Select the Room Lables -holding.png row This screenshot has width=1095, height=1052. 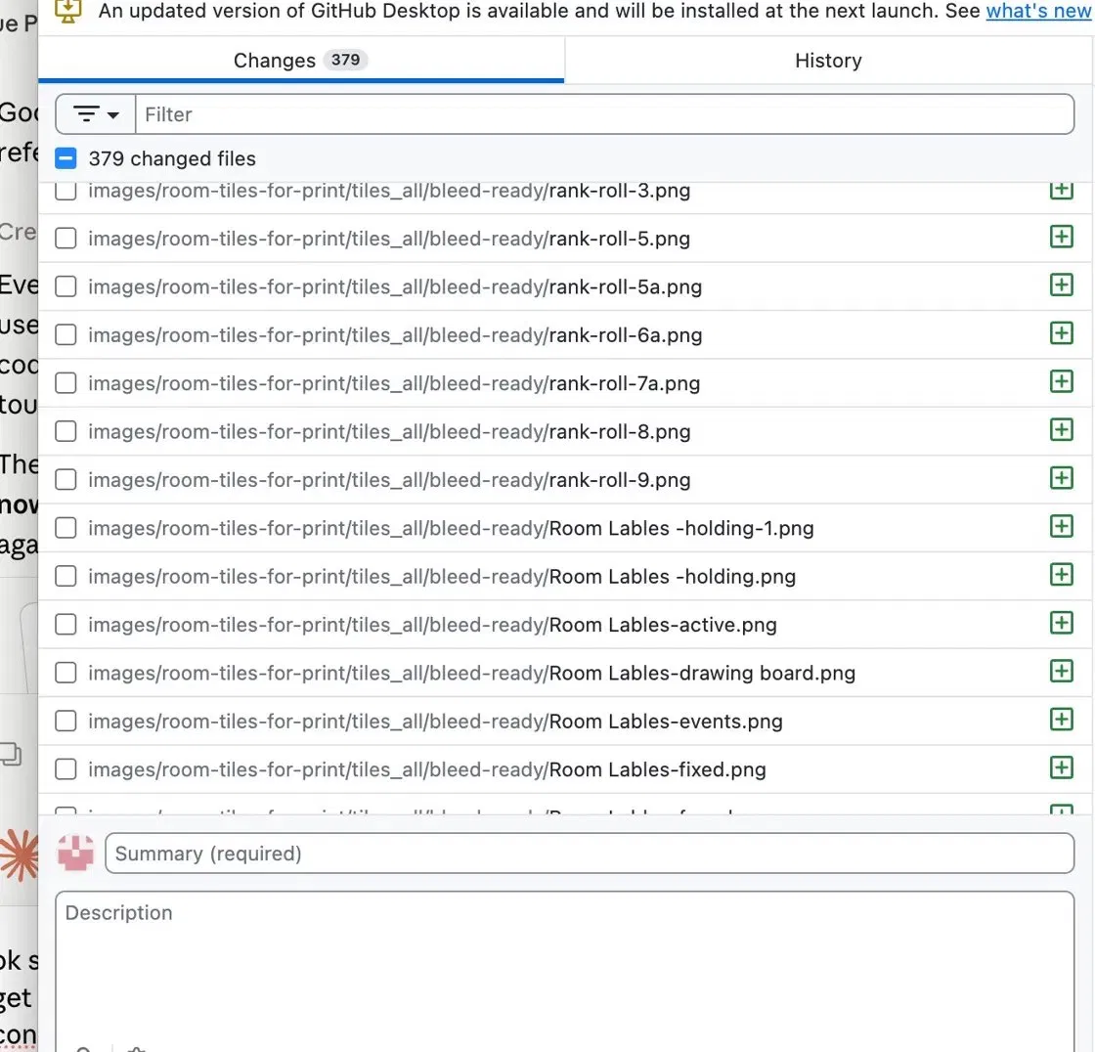point(566,576)
